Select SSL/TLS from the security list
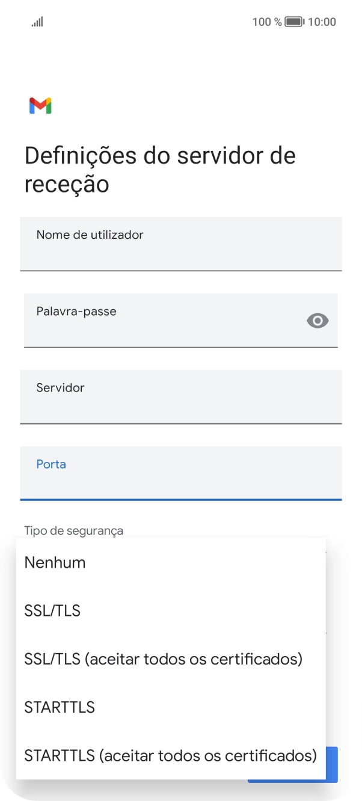Viewport: 362px width, 801px height. click(53, 610)
